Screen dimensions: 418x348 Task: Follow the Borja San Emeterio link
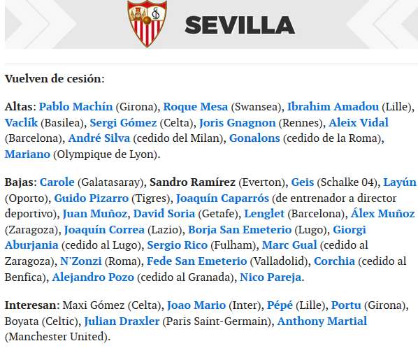click(240, 229)
